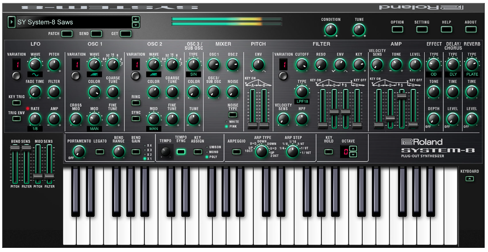This screenshot has height=252, width=488.
Task: Click the MIXER NOISE knob
Action: (233, 92)
